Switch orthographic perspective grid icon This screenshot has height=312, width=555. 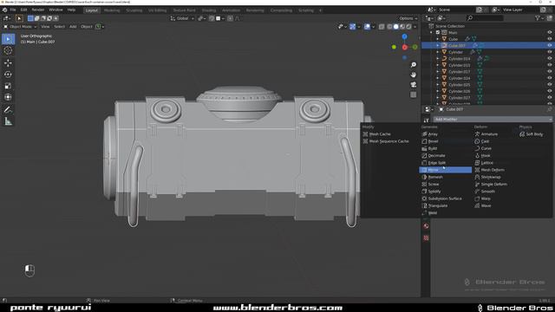click(x=413, y=94)
